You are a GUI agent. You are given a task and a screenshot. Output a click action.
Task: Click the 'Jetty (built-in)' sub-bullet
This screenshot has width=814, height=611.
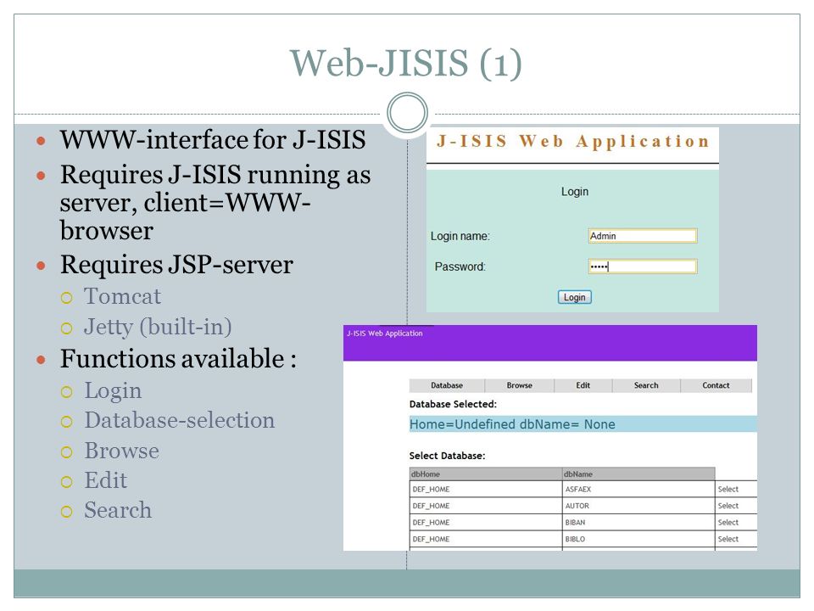click(158, 328)
